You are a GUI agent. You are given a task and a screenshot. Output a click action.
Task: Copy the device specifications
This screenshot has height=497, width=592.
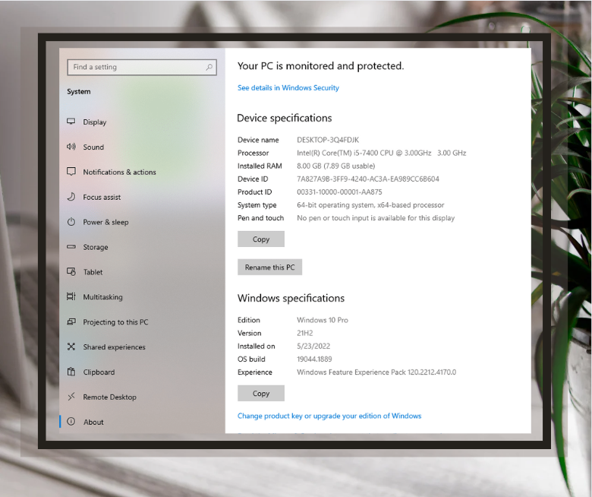pos(261,239)
